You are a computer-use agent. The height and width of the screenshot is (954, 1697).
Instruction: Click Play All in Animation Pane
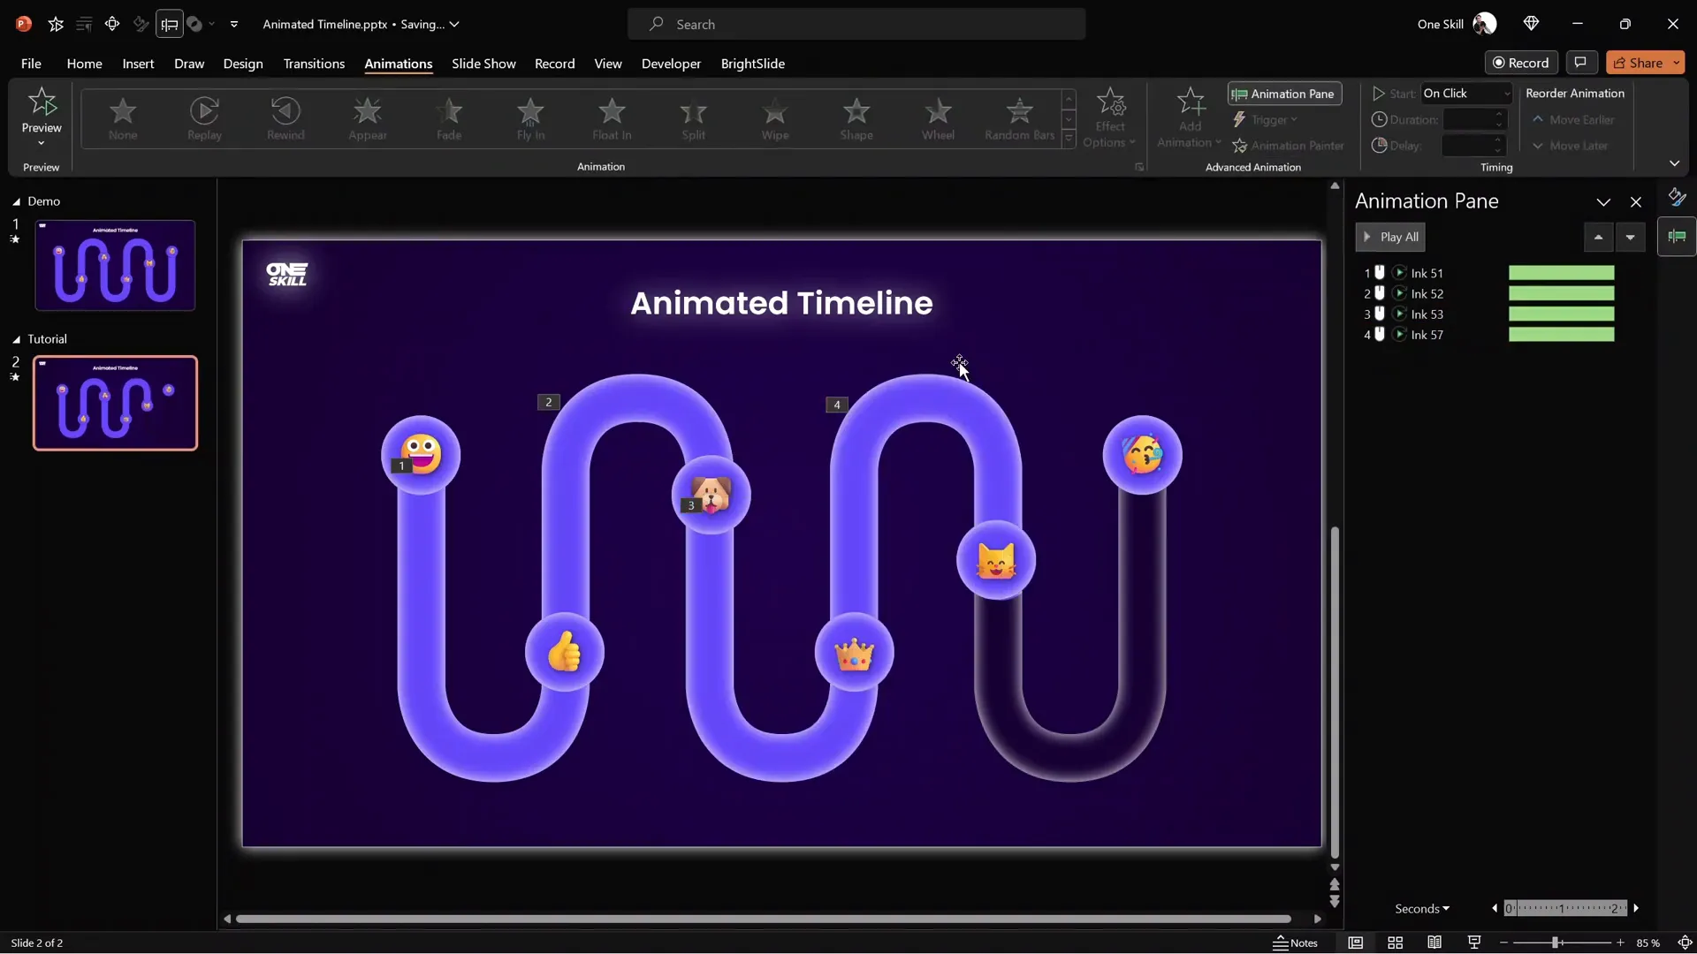pos(1390,237)
